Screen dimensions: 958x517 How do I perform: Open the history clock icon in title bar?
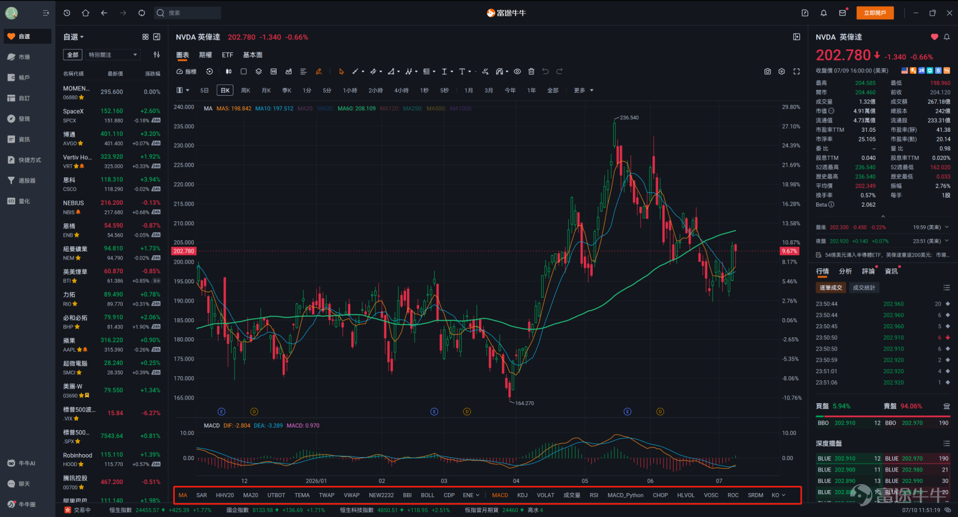click(67, 13)
